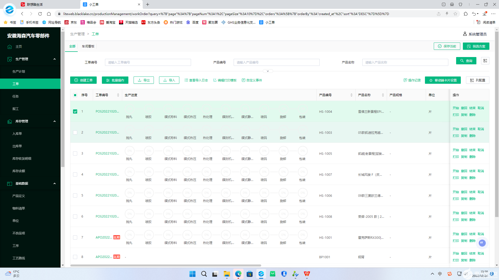This screenshot has width=499, height=280.
Task: Click the 导出 export button
Action: 144,80
